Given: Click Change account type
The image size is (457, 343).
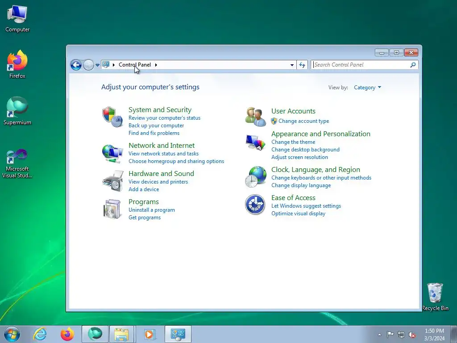Looking at the screenshot, I should coord(303,121).
